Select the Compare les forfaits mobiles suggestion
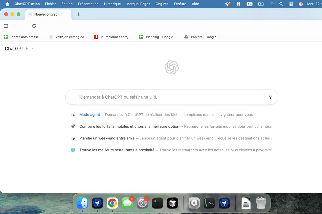This screenshot has height=214, width=322. tap(129, 126)
